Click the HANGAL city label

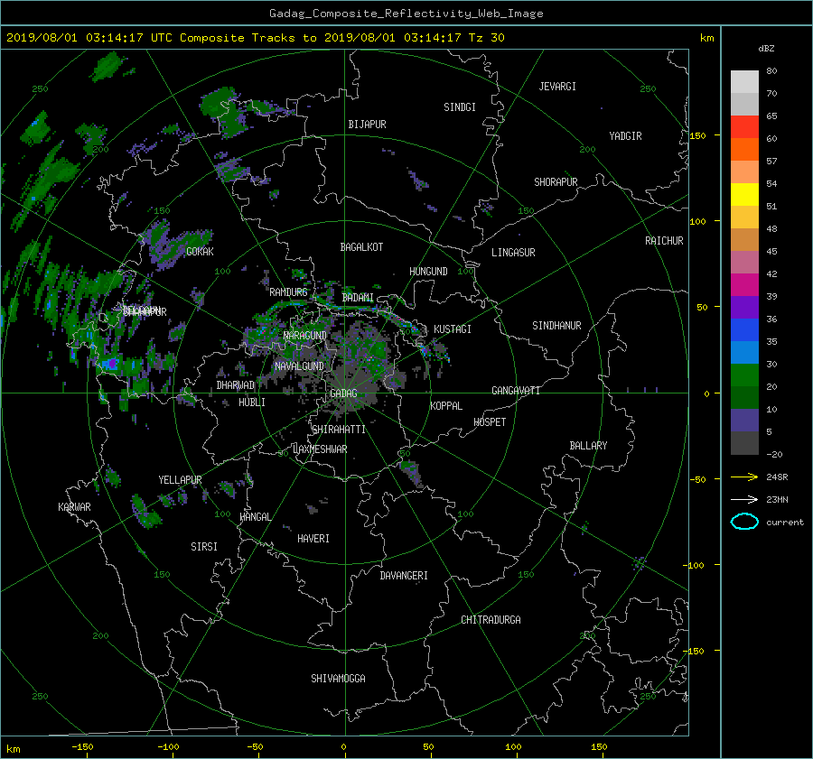(x=256, y=517)
